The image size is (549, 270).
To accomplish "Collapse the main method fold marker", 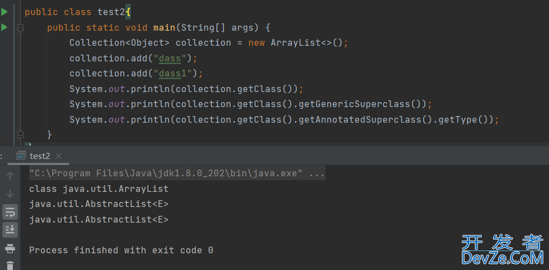I will [x=21, y=28].
